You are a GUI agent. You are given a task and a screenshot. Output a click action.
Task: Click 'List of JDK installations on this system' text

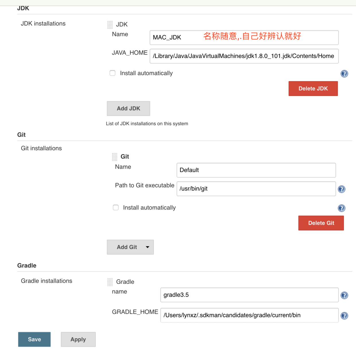[147, 123]
